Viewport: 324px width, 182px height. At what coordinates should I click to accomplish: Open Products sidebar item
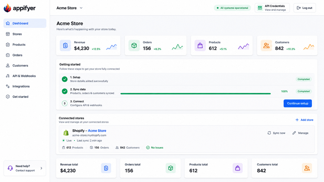pos(25,45)
